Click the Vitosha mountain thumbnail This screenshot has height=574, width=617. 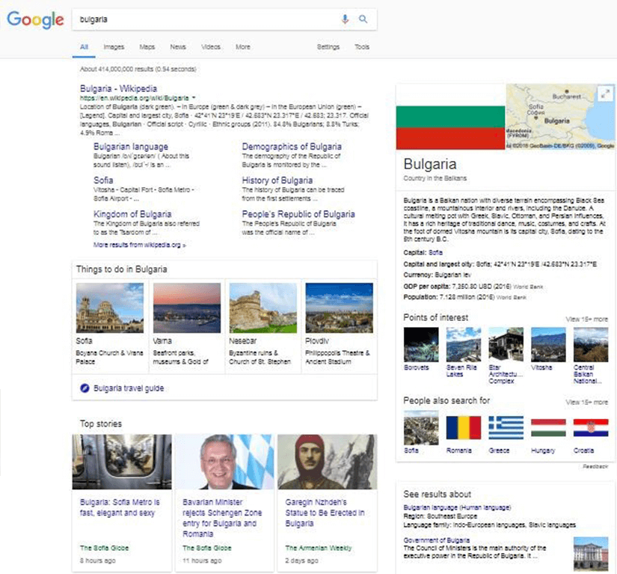pyautogui.click(x=548, y=344)
